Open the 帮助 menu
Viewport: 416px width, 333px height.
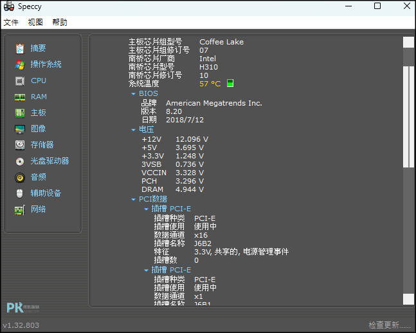(60, 23)
